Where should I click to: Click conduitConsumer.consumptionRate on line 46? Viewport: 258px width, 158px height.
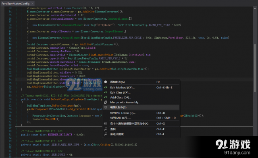[49, 51]
